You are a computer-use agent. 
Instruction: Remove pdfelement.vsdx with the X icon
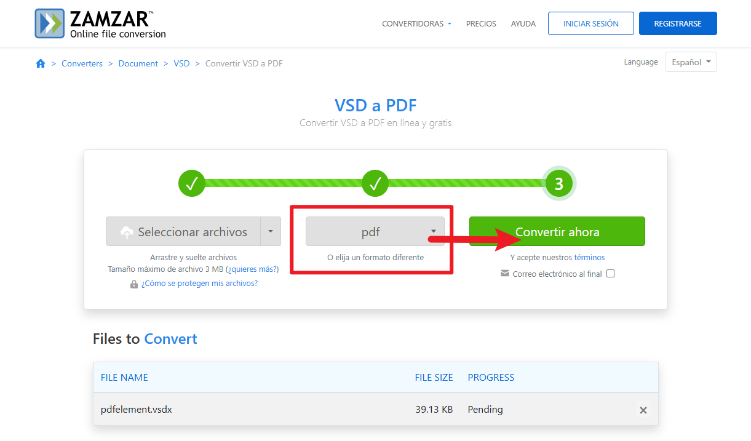(x=643, y=410)
